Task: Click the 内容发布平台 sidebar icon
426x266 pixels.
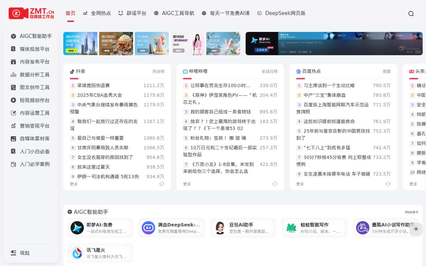Action: 13,62
